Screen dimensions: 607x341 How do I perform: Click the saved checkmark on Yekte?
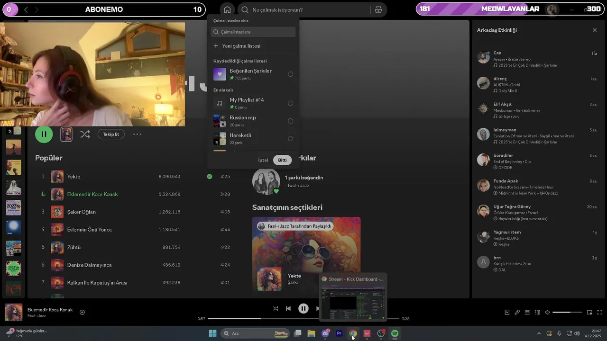(209, 176)
